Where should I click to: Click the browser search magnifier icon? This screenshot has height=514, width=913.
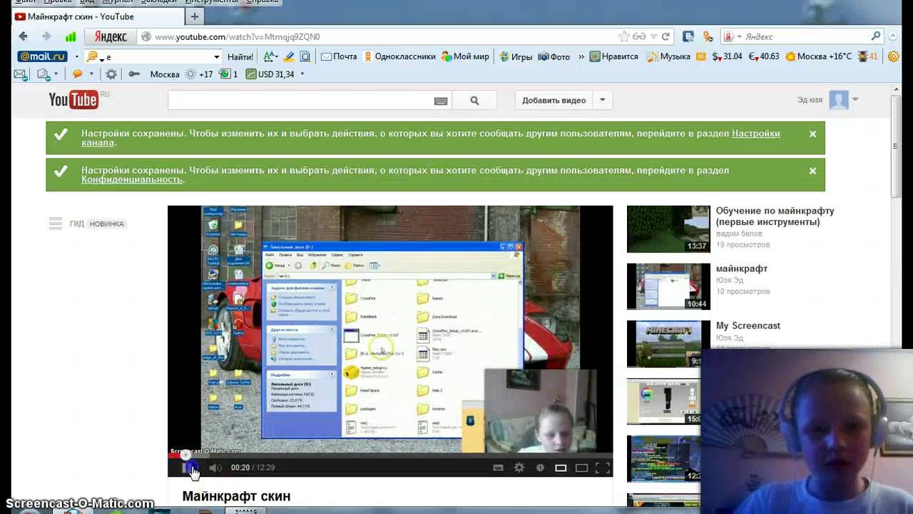[876, 36]
